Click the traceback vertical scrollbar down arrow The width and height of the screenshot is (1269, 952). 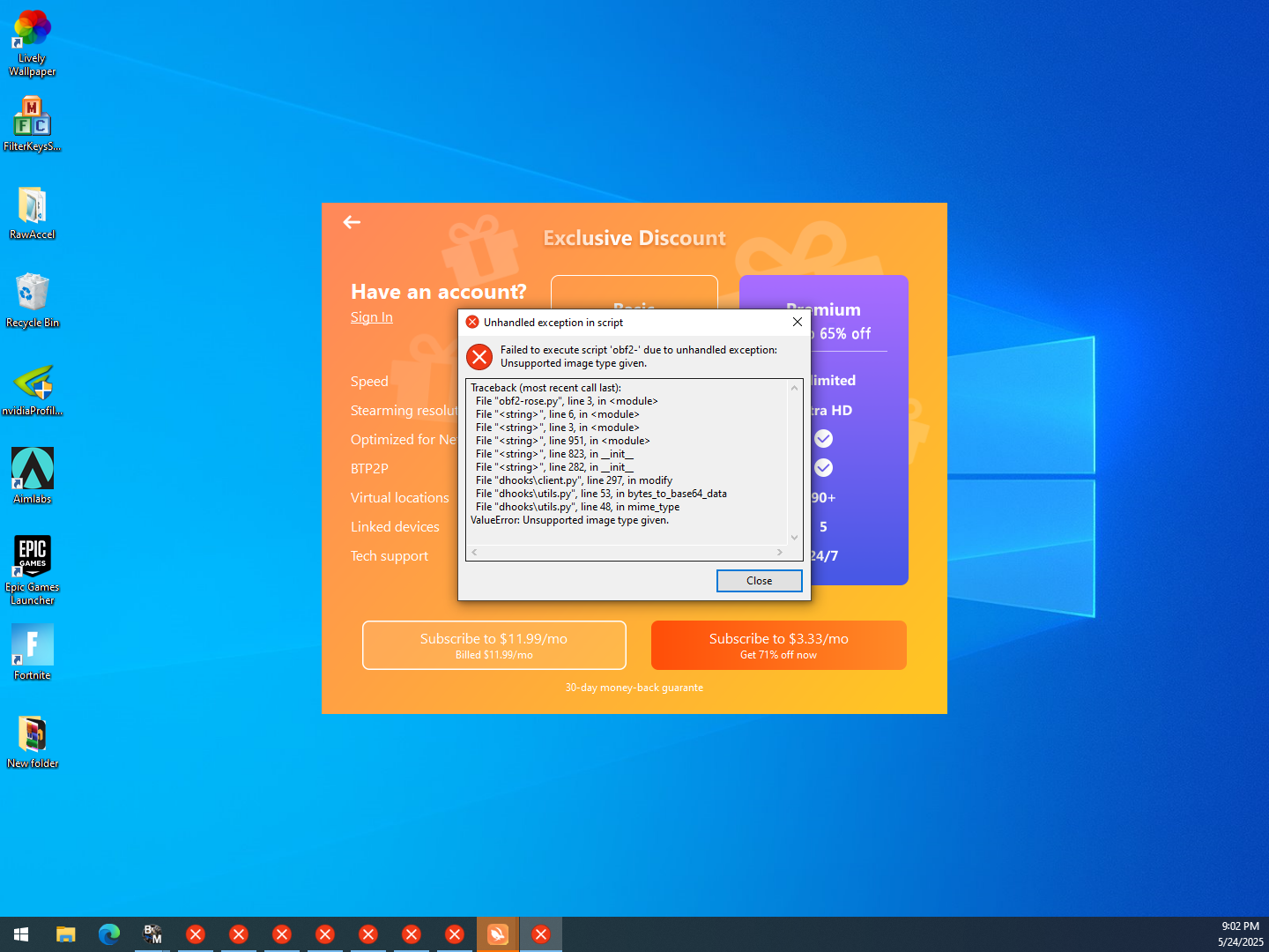[795, 538]
